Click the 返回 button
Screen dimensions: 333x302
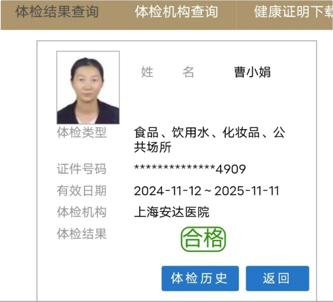(277, 278)
